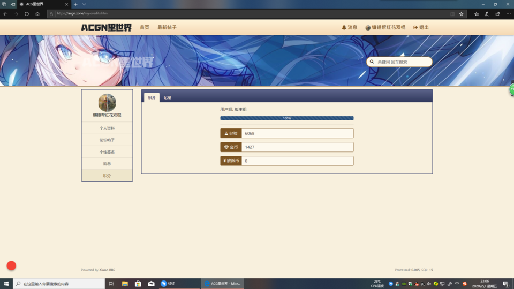This screenshot has height=289, width=514.
Task: Click the 金币 value field 1427
Action: [297, 147]
